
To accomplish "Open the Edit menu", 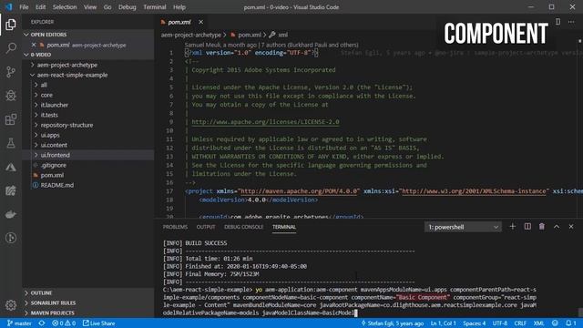I will (x=40, y=7).
